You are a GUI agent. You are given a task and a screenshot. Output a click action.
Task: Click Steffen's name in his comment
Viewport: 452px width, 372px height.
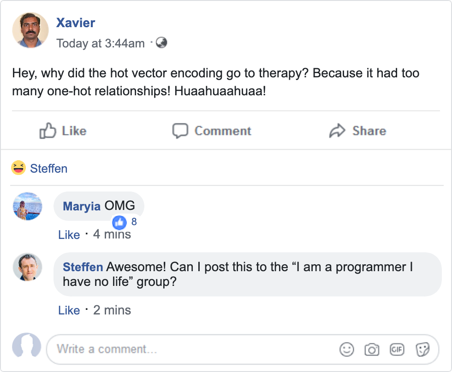point(83,267)
